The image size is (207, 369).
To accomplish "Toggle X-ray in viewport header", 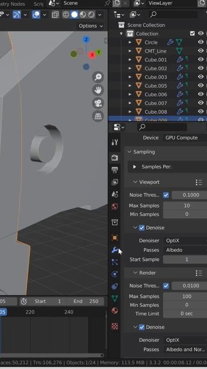I will point(55,15).
